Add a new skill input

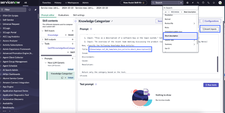[x=73, y=31]
